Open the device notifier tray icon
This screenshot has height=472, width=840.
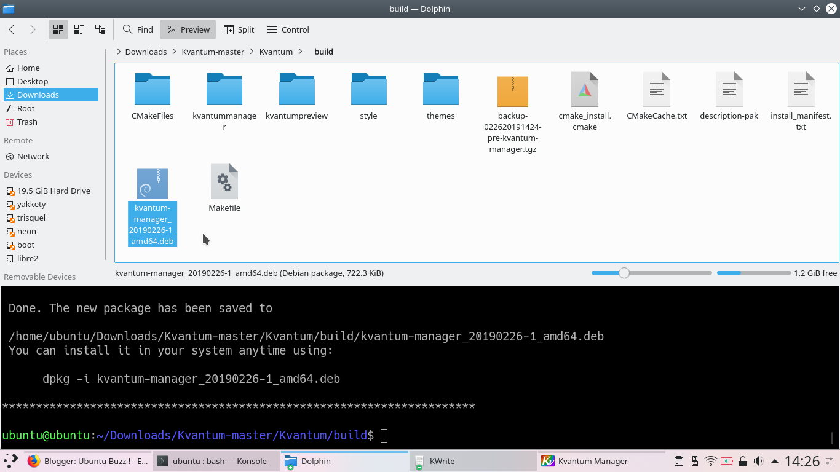695,461
